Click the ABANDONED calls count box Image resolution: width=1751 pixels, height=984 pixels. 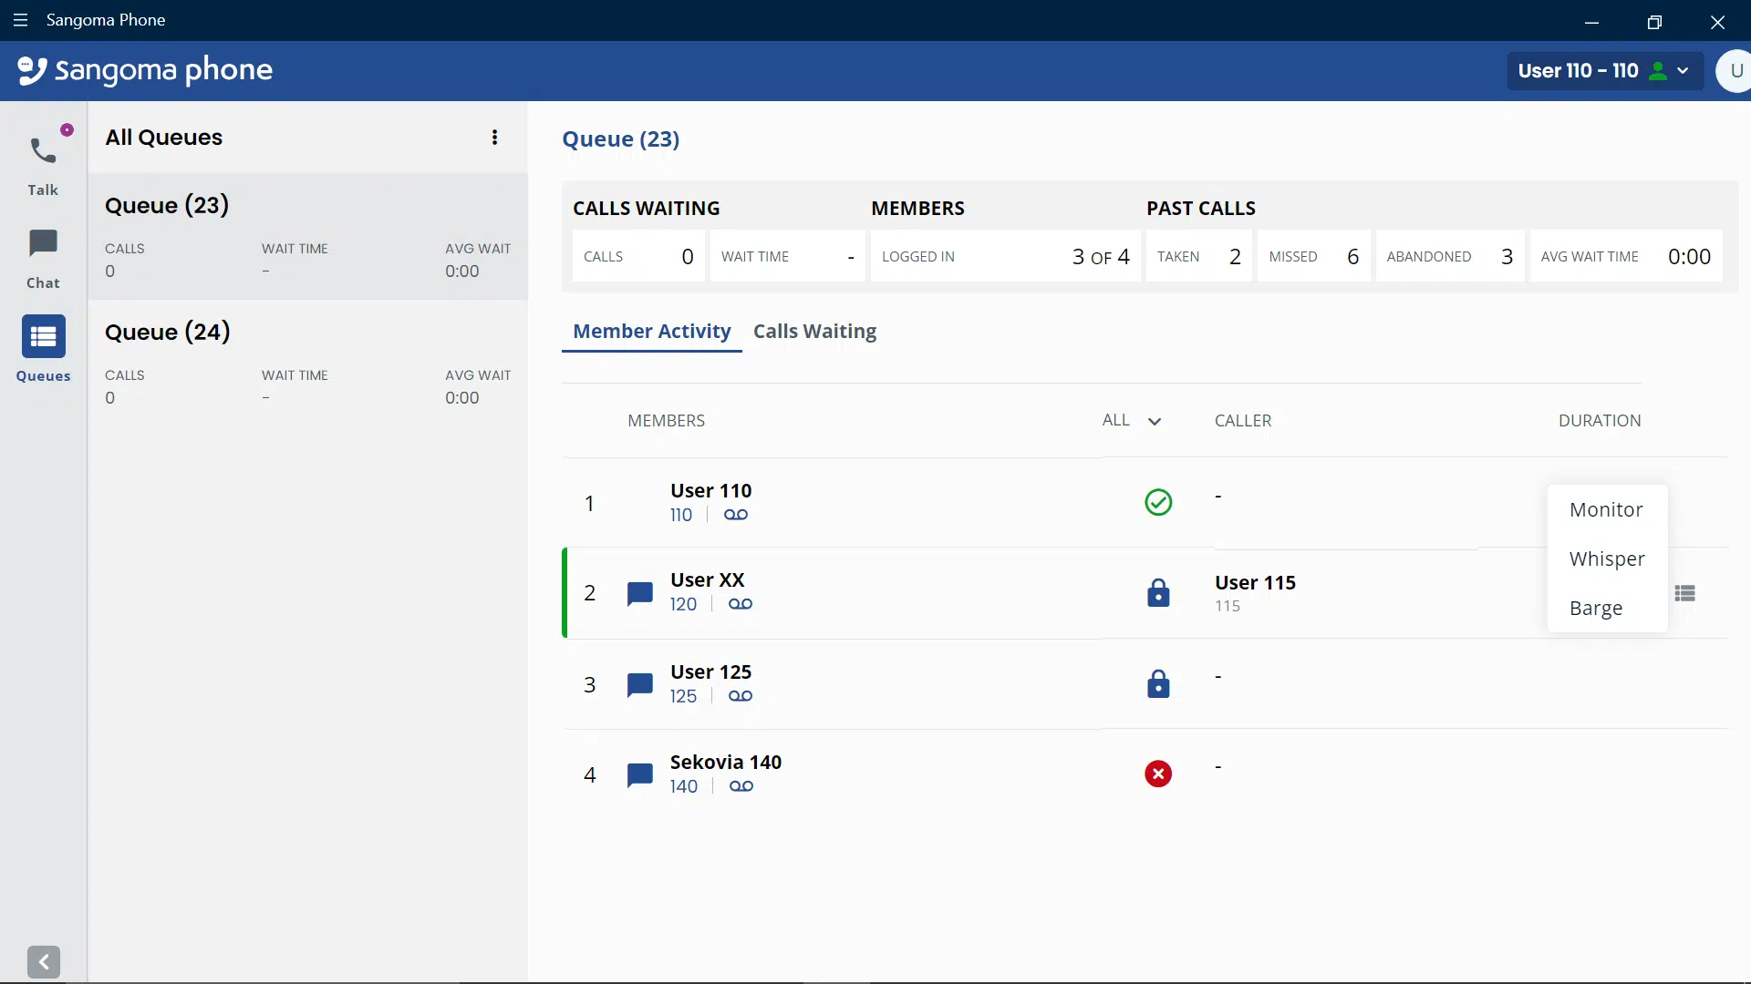tap(1449, 256)
